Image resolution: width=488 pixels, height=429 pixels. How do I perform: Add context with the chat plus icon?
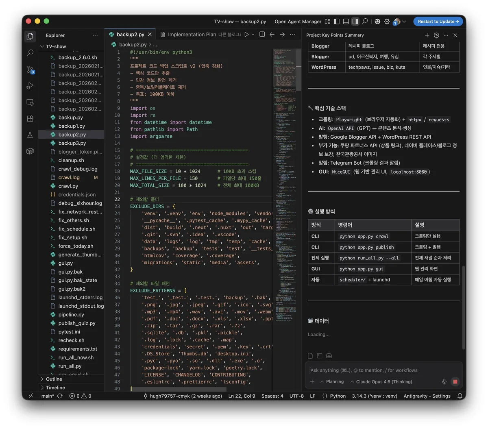[312, 381]
